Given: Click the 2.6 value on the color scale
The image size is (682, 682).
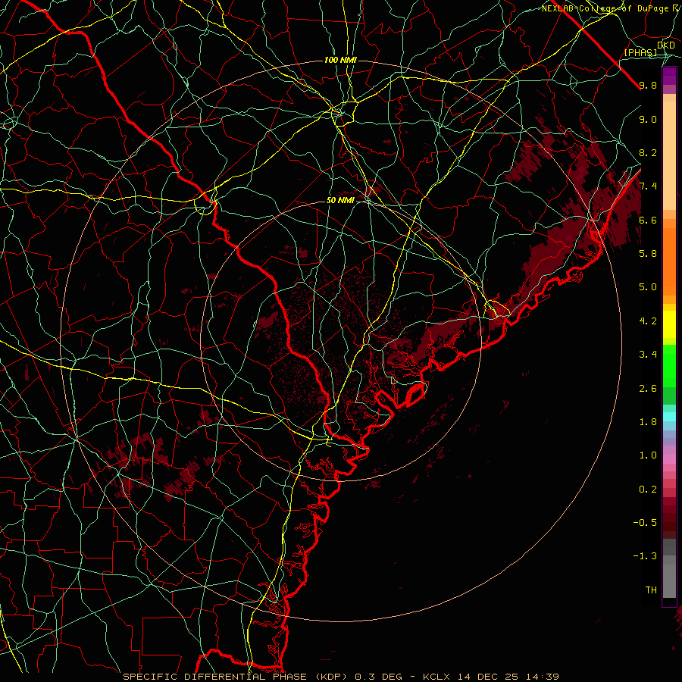Looking at the screenshot, I should click(648, 389).
